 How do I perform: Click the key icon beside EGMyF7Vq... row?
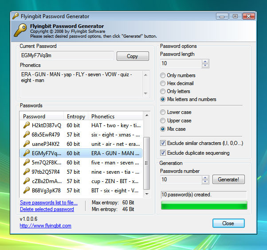(x=27, y=153)
